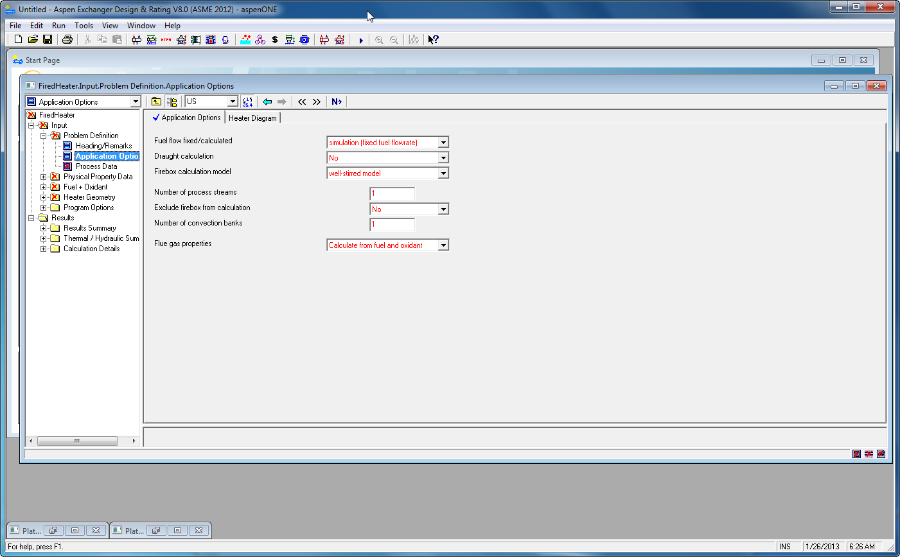Expand the Heater Geometry tree node
Viewport: 900px width, 557px height.
[x=44, y=197]
